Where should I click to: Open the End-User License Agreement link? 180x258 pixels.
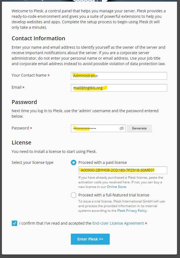click(118, 223)
